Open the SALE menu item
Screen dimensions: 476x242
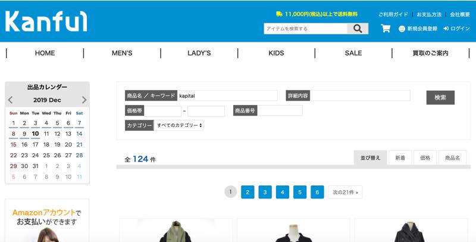353,53
